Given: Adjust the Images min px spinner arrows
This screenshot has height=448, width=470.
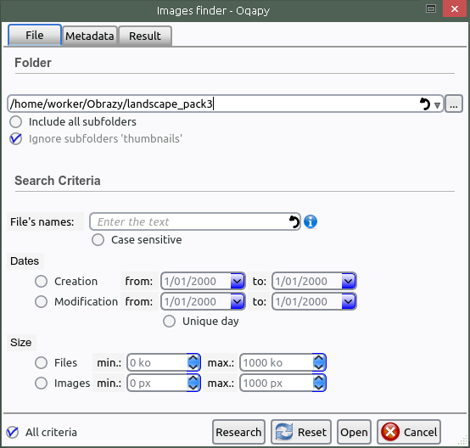Looking at the screenshot, I should 193,383.
